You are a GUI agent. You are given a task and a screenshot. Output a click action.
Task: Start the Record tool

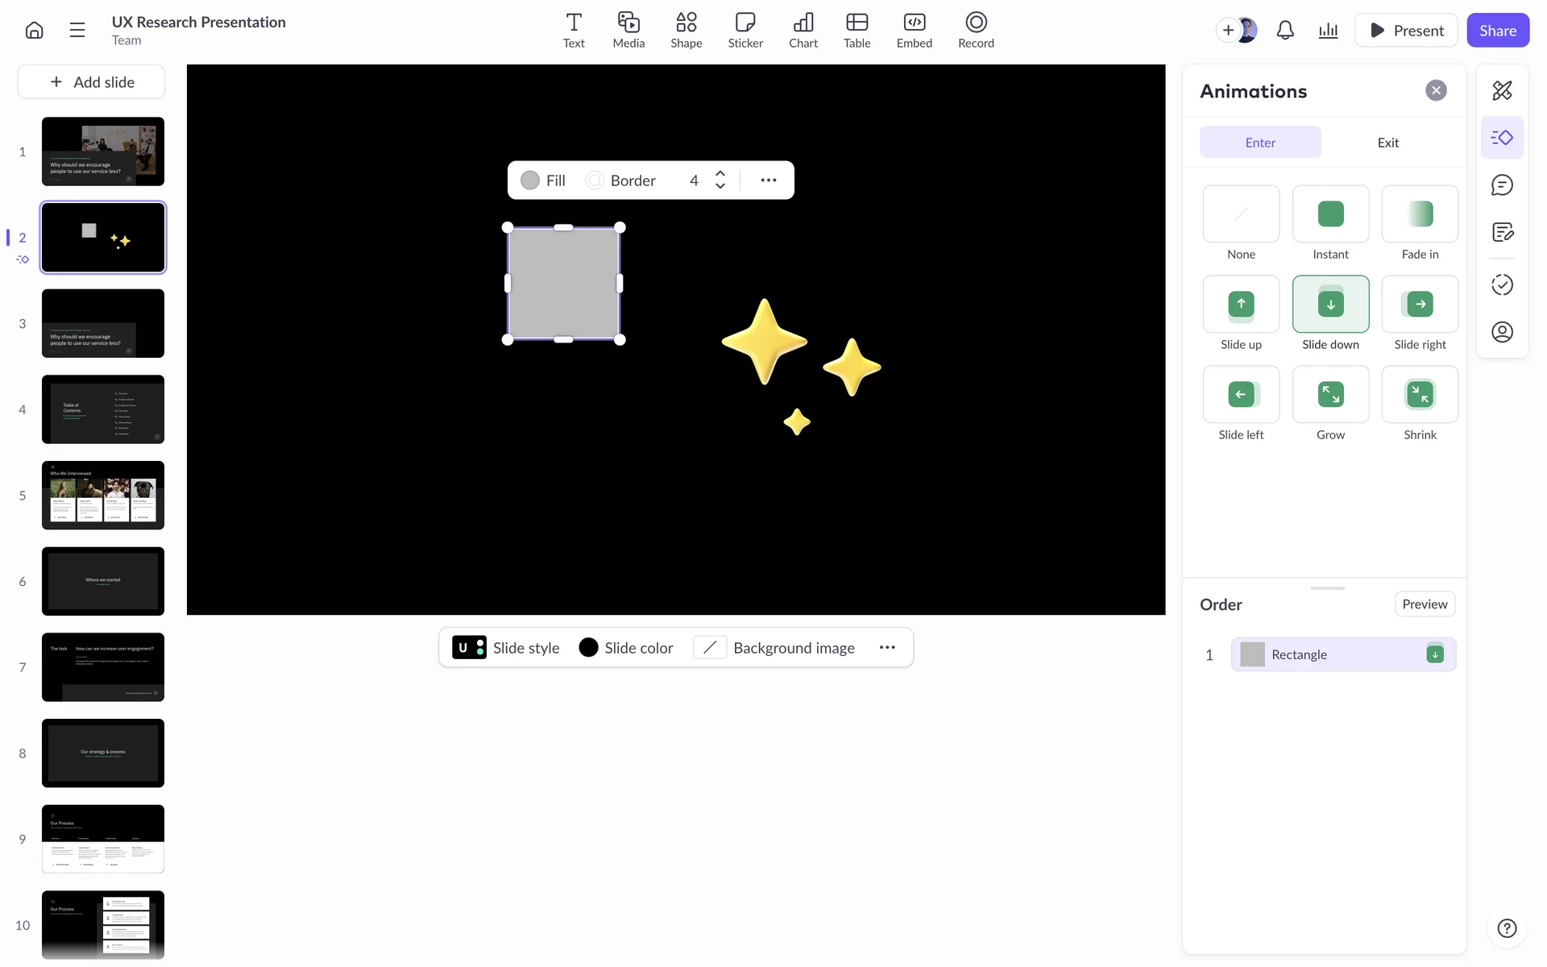(x=975, y=31)
